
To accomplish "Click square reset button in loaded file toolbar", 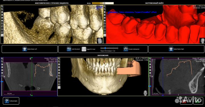I will [x=104, y=35].
